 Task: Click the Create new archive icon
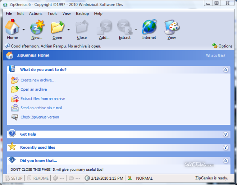pos(15,80)
